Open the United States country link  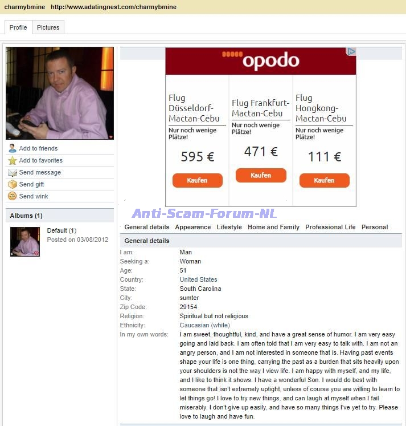198,279
